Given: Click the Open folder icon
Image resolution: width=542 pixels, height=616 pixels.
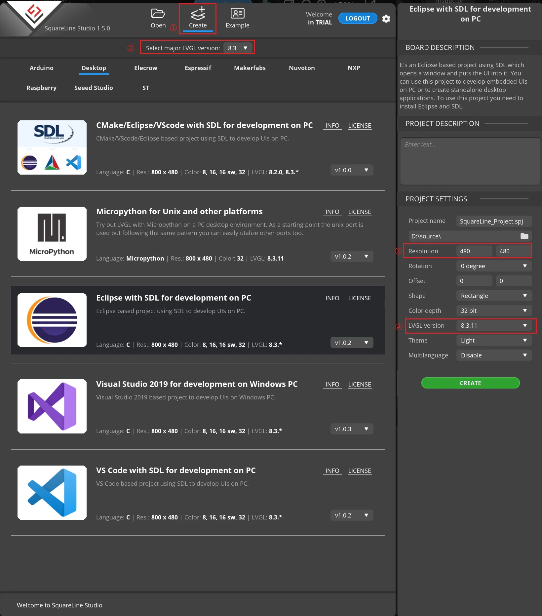Looking at the screenshot, I should click(x=158, y=14).
